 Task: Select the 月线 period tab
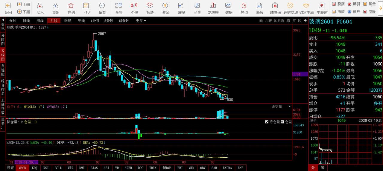coord(54,21)
